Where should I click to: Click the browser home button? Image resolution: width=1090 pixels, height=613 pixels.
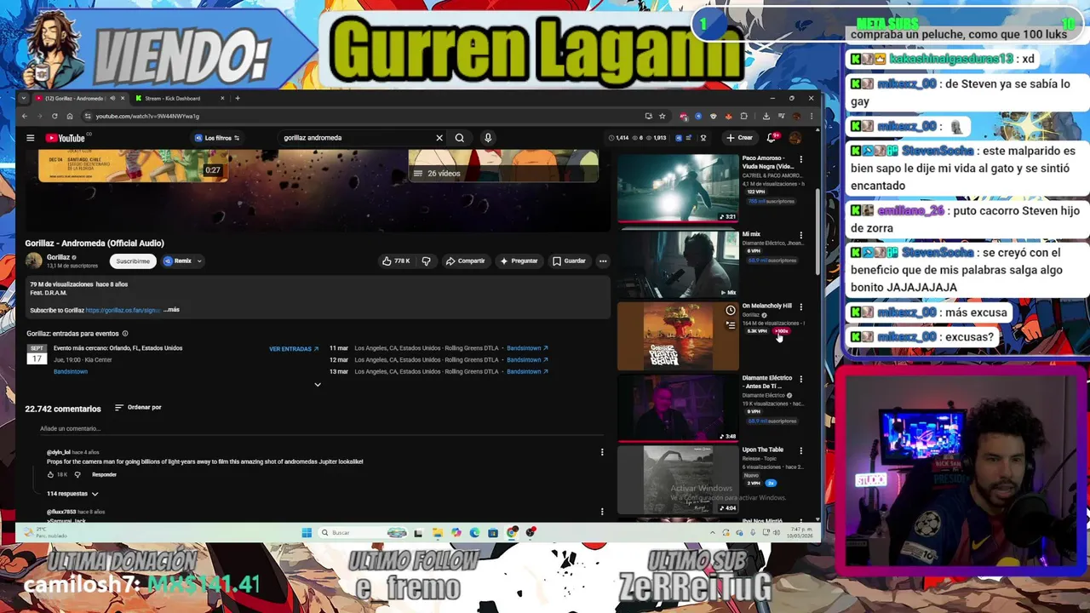pos(70,116)
